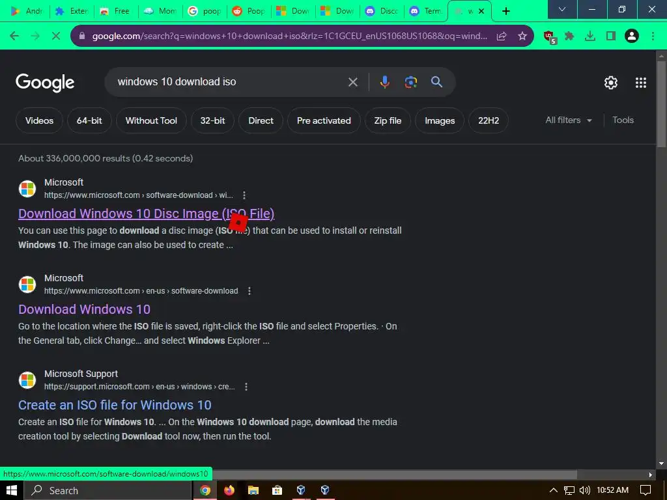Click the browser forward arrow
The image size is (667, 500).
pyautogui.click(x=35, y=36)
